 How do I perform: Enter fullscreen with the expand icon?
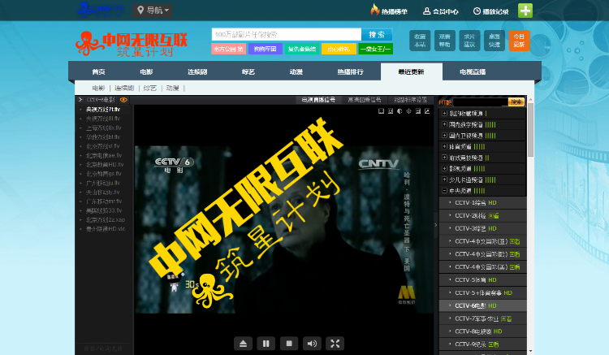[335, 344]
